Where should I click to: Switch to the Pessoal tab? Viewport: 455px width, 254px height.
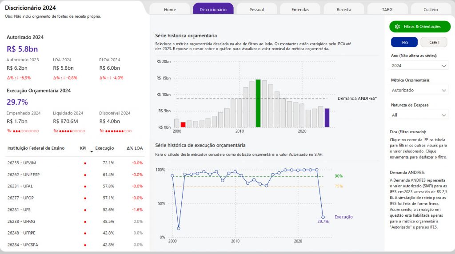pos(257,9)
